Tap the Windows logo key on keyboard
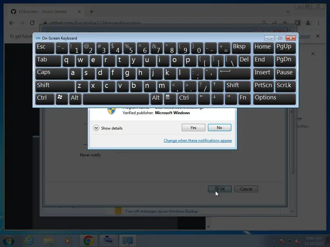The height and width of the screenshot is (247, 330). [62, 99]
